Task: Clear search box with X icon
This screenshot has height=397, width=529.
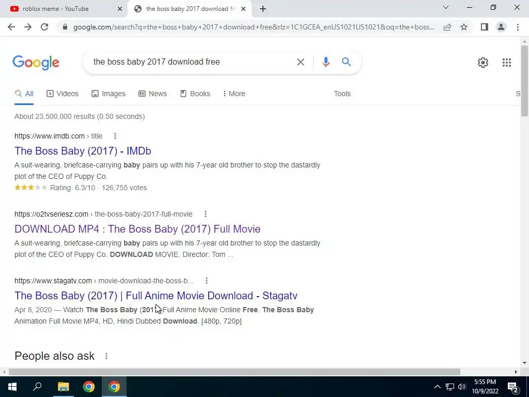Action: [x=300, y=62]
